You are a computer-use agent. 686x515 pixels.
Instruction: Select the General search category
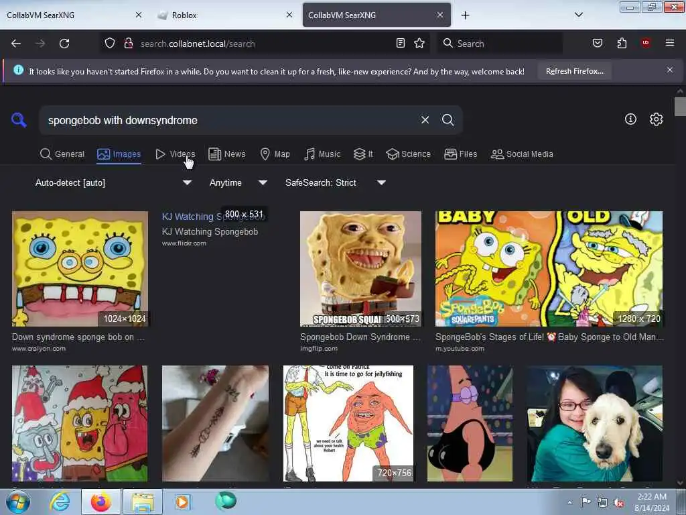[x=62, y=154]
